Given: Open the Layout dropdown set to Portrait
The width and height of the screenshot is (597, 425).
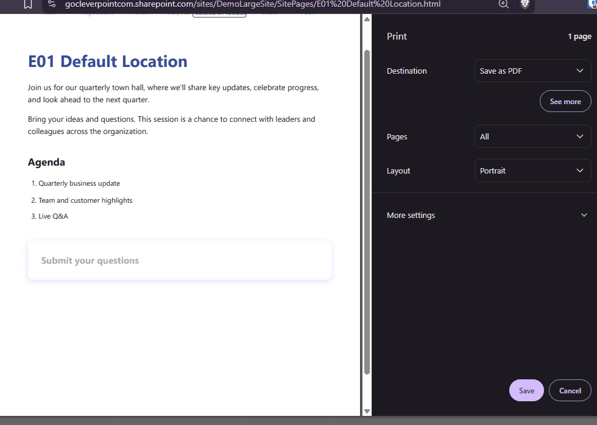Looking at the screenshot, I should [x=532, y=171].
